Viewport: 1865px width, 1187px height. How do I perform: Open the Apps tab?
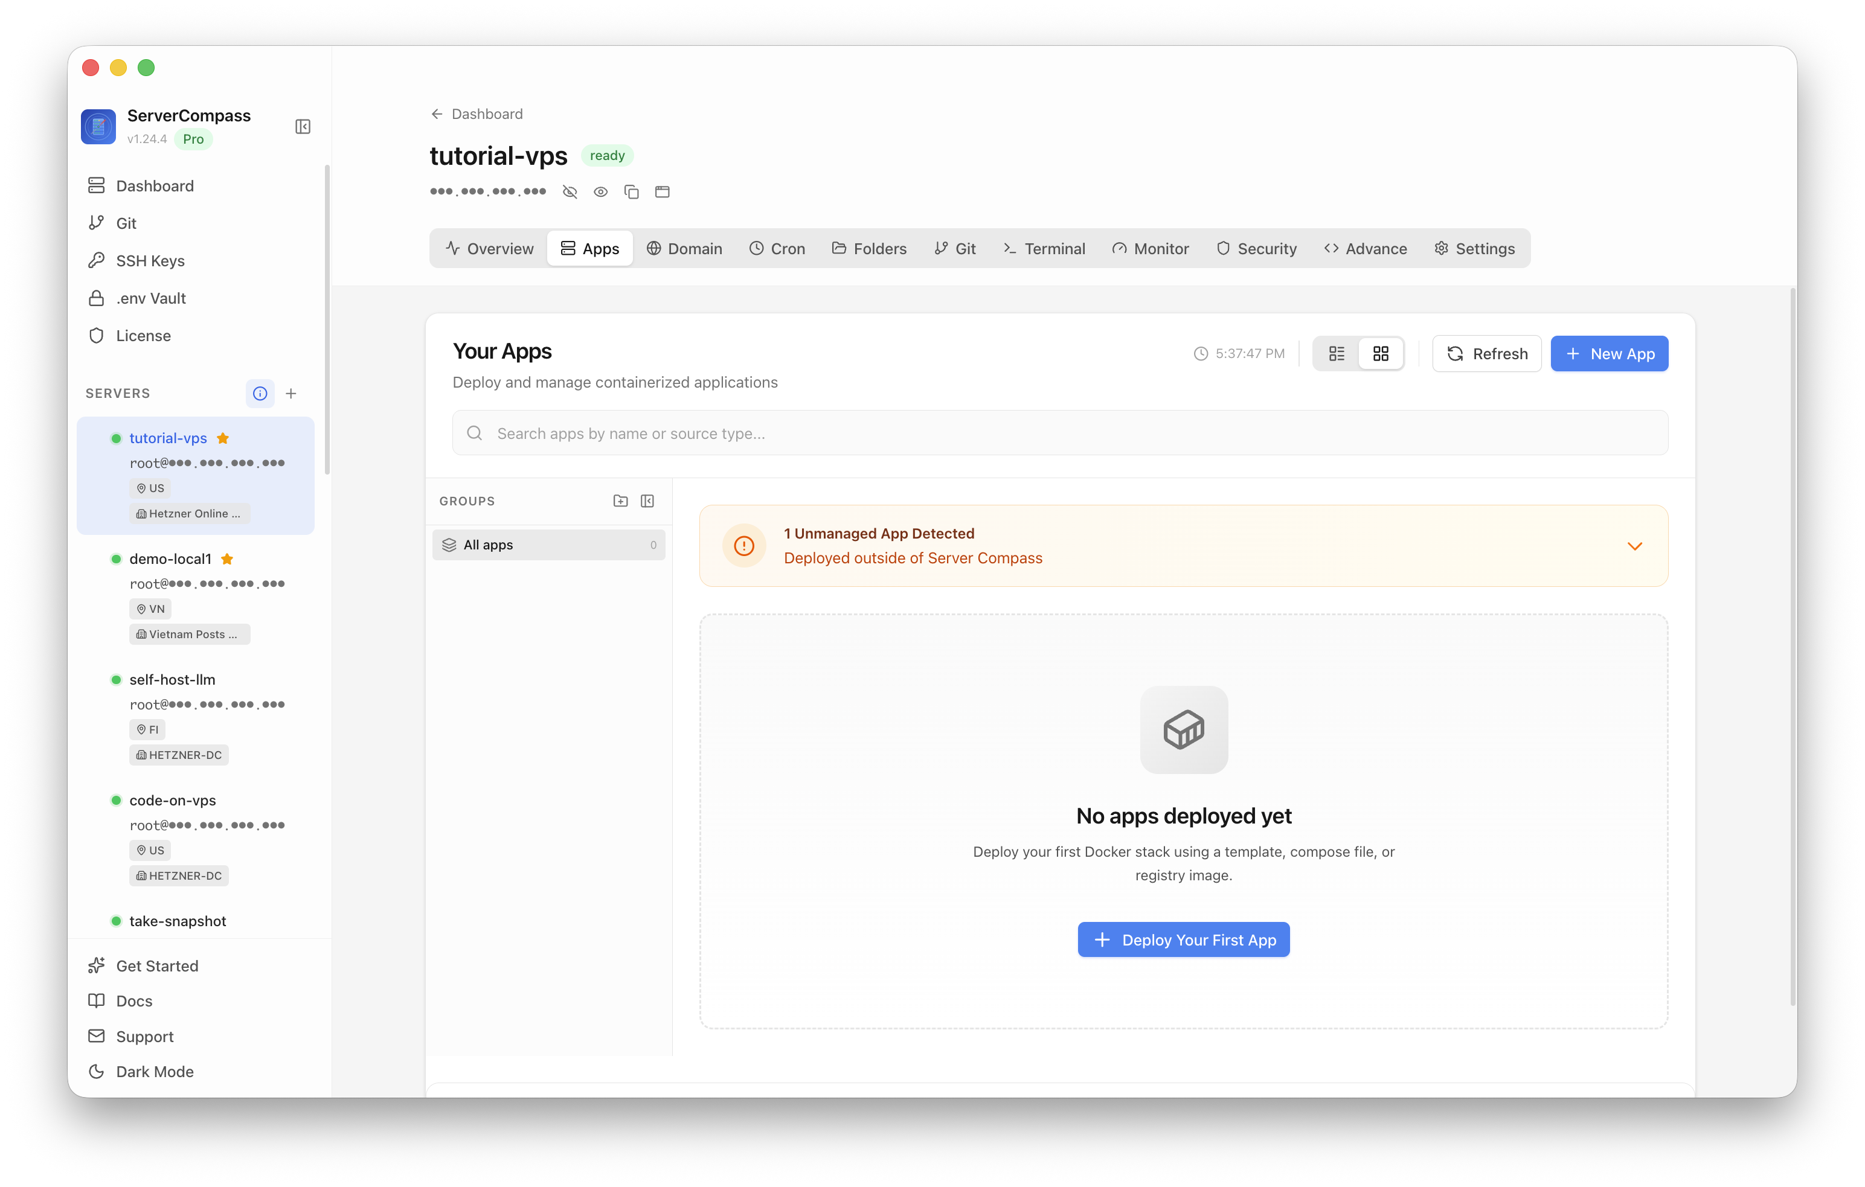point(590,249)
